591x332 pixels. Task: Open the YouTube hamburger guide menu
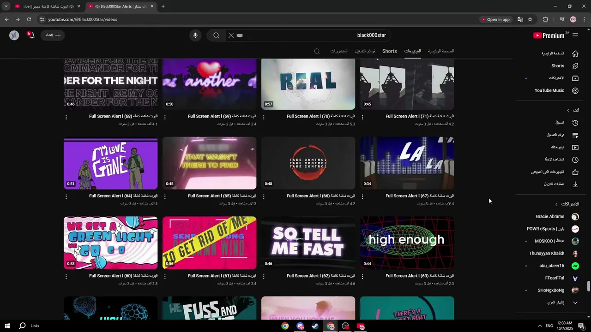click(x=575, y=36)
